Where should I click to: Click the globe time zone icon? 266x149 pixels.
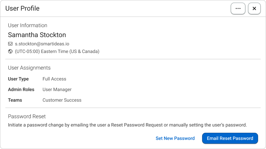[x=10, y=51]
